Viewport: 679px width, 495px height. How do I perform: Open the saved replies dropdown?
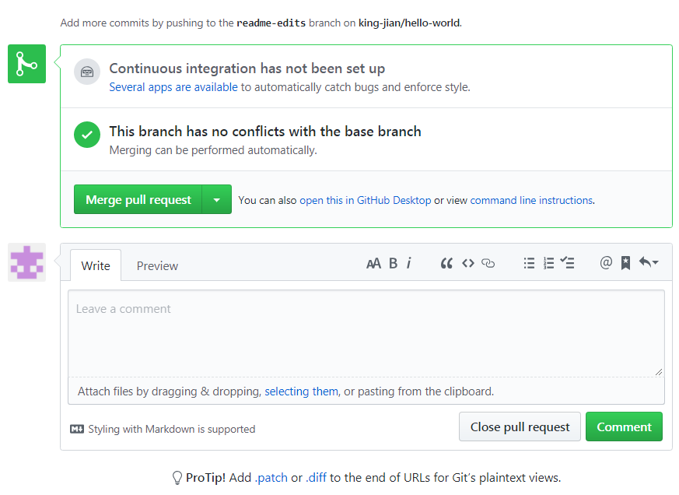(648, 263)
